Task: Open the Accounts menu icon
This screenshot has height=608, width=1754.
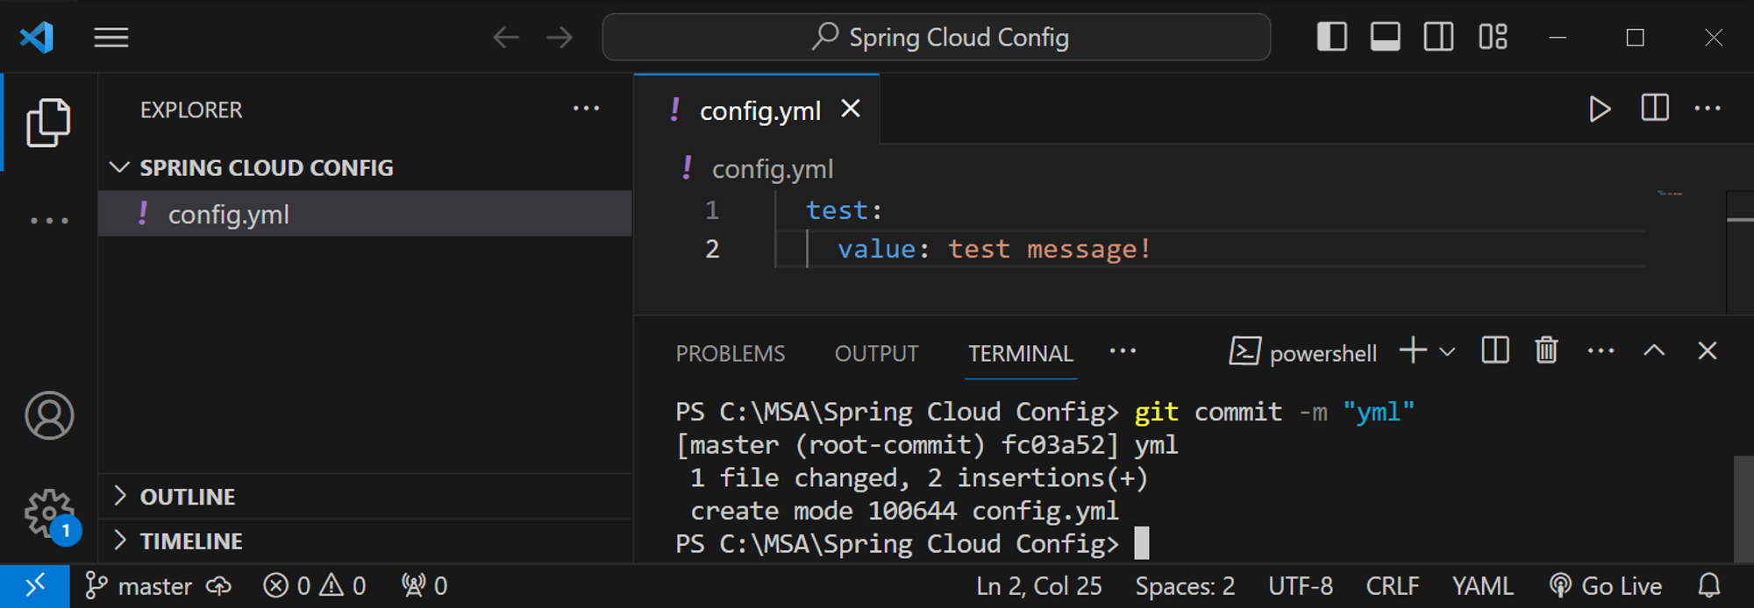Action: point(49,415)
